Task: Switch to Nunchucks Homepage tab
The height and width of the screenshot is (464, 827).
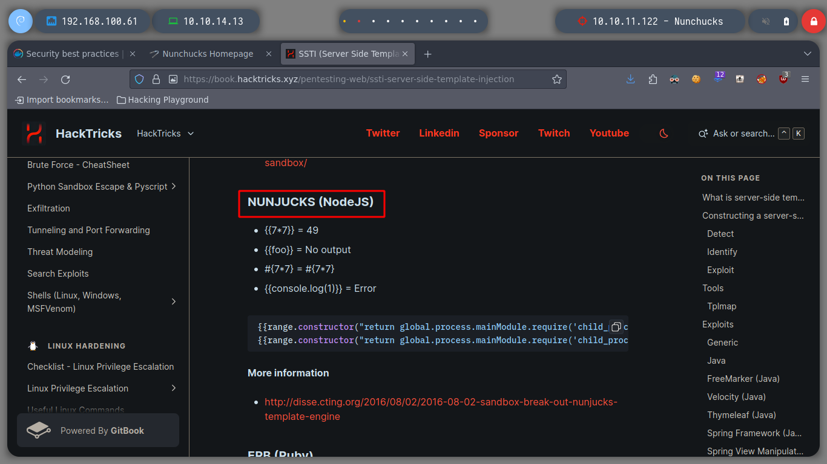Action: click(208, 54)
